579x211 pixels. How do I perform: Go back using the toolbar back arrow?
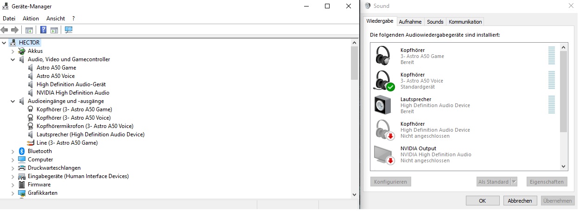click(x=5, y=30)
